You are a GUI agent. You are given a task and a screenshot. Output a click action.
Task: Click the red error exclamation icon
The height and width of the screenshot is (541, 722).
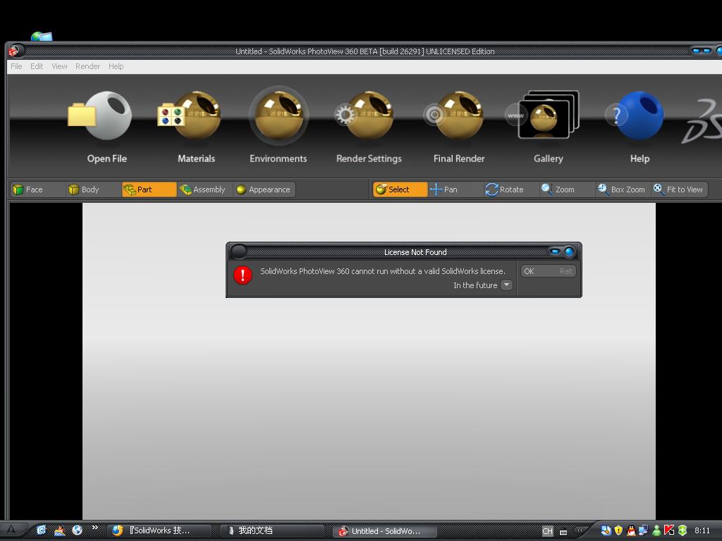pos(243,275)
